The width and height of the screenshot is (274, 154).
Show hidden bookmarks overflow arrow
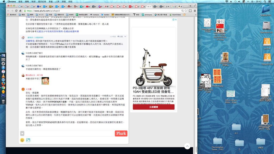click(196, 15)
